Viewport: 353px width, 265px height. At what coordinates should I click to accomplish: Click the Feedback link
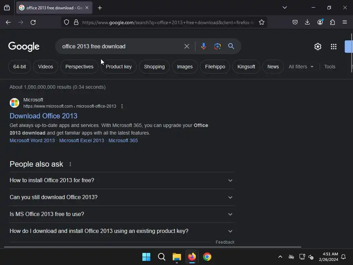click(x=225, y=242)
